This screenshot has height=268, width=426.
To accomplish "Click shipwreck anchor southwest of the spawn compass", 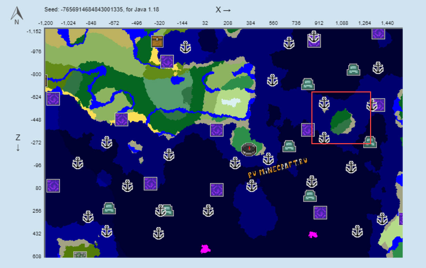I will tap(235, 163).
